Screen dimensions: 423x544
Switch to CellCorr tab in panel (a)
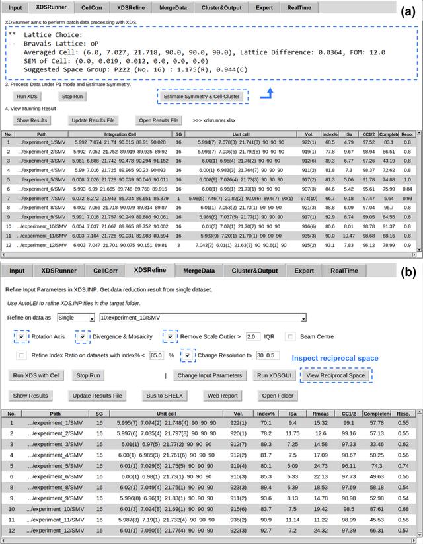pos(92,8)
